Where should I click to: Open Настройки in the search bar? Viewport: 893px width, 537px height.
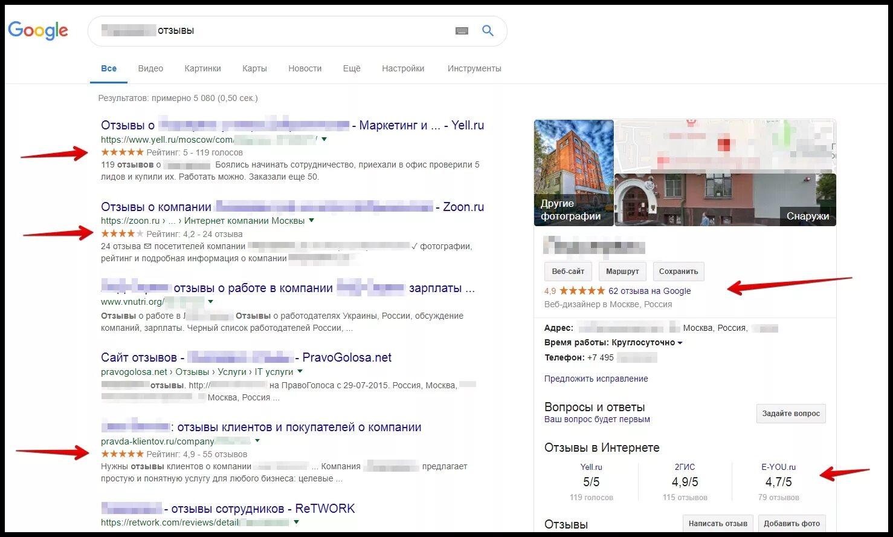(x=403, y=68)
